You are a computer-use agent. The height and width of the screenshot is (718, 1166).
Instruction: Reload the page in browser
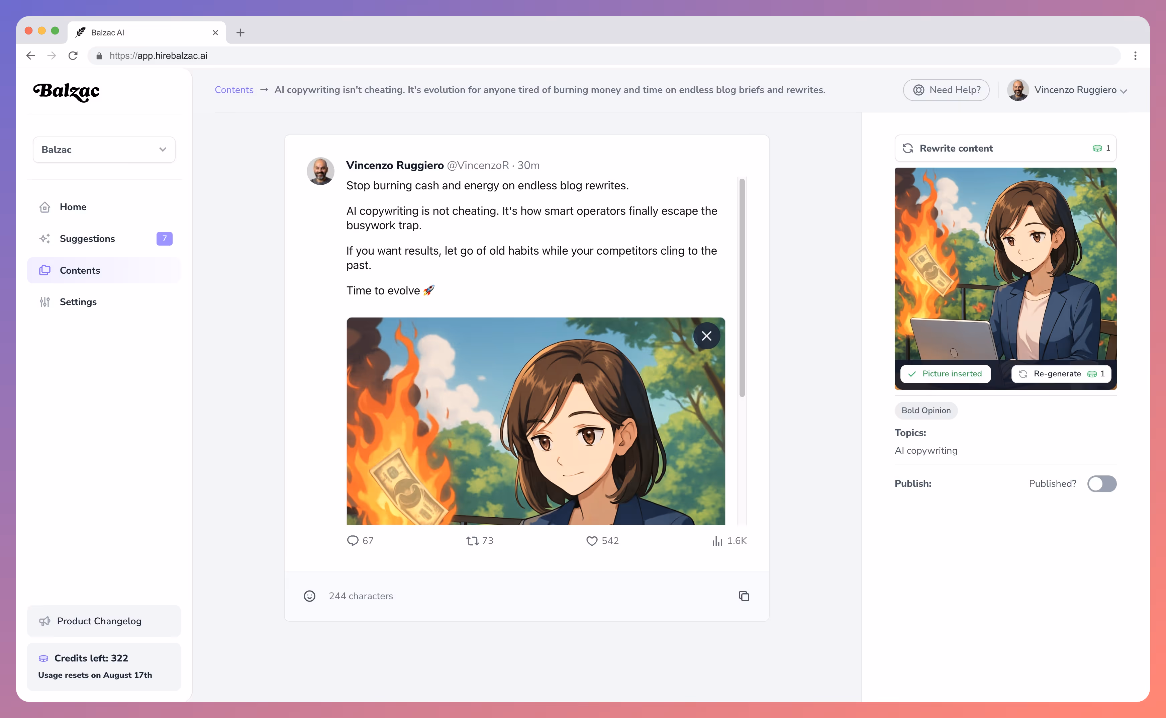[x=73, y=56]
